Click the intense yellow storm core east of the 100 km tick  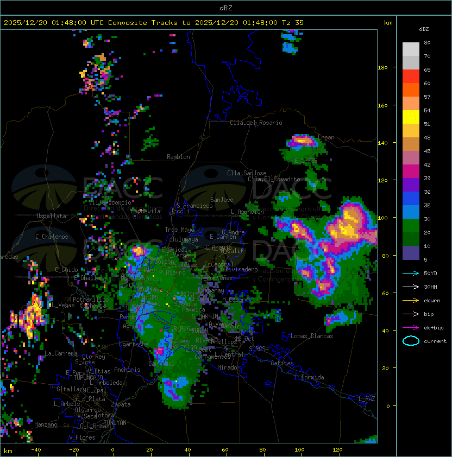346,229
